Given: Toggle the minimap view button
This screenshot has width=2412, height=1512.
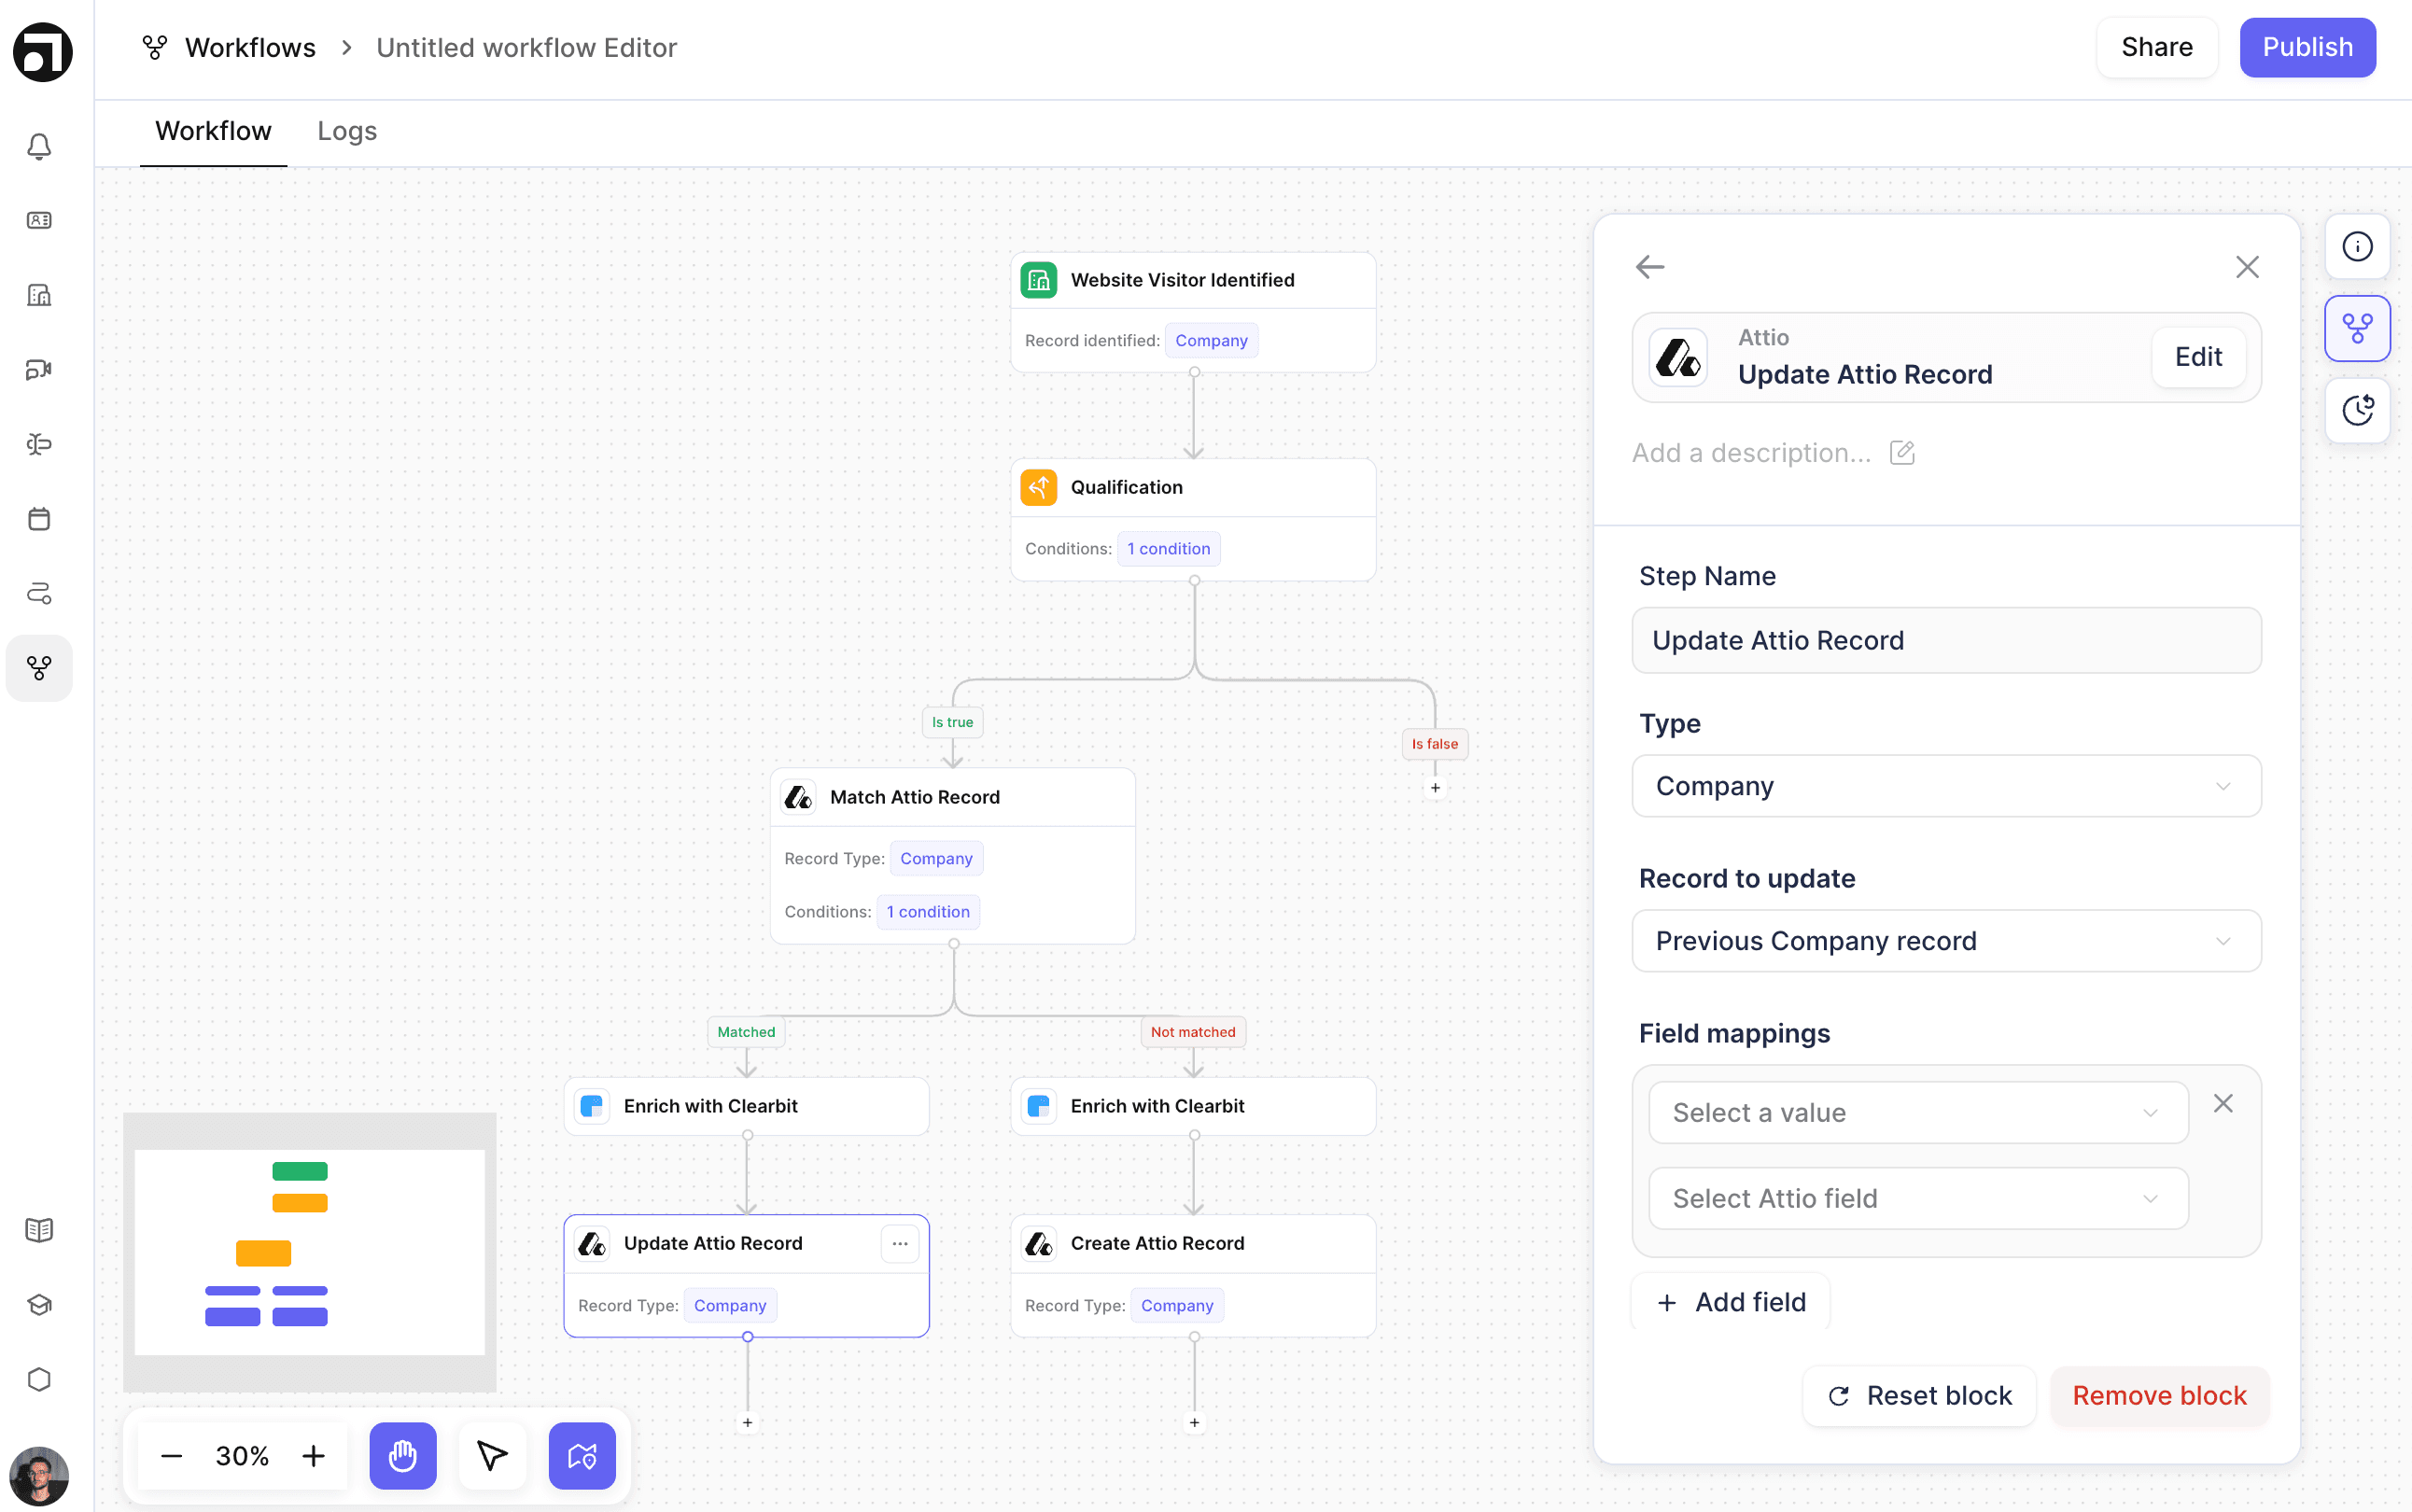Looking at the screenshot, I should point(582,1455).
